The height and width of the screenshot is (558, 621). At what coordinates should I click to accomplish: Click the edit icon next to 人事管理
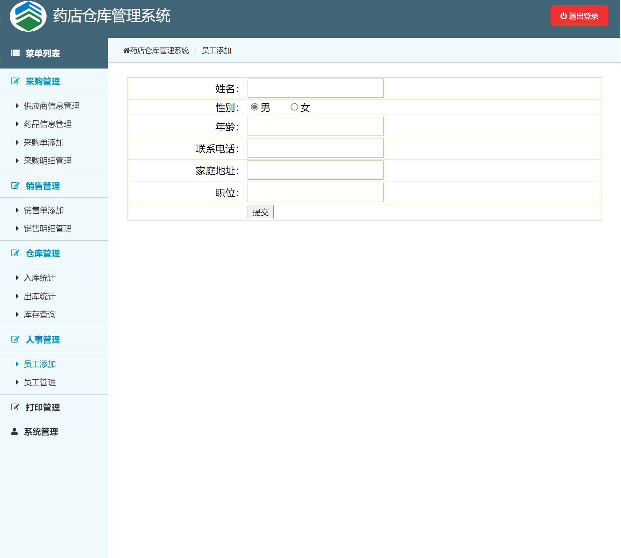point(15,339)
